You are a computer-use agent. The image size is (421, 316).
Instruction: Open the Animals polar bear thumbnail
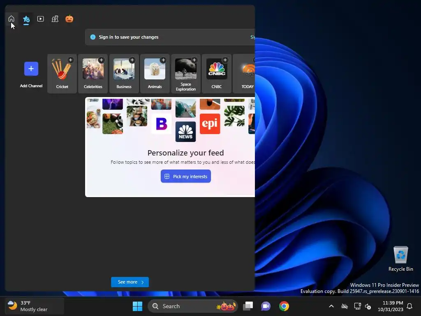coord(155,69)
